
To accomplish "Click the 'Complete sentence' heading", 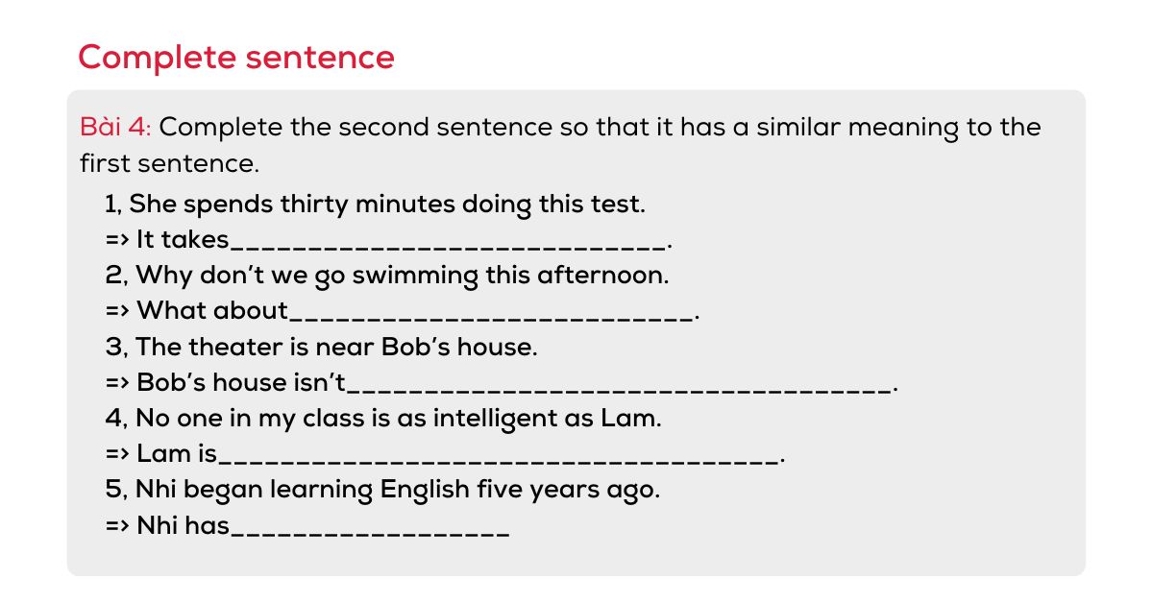I will pos(235,58).
